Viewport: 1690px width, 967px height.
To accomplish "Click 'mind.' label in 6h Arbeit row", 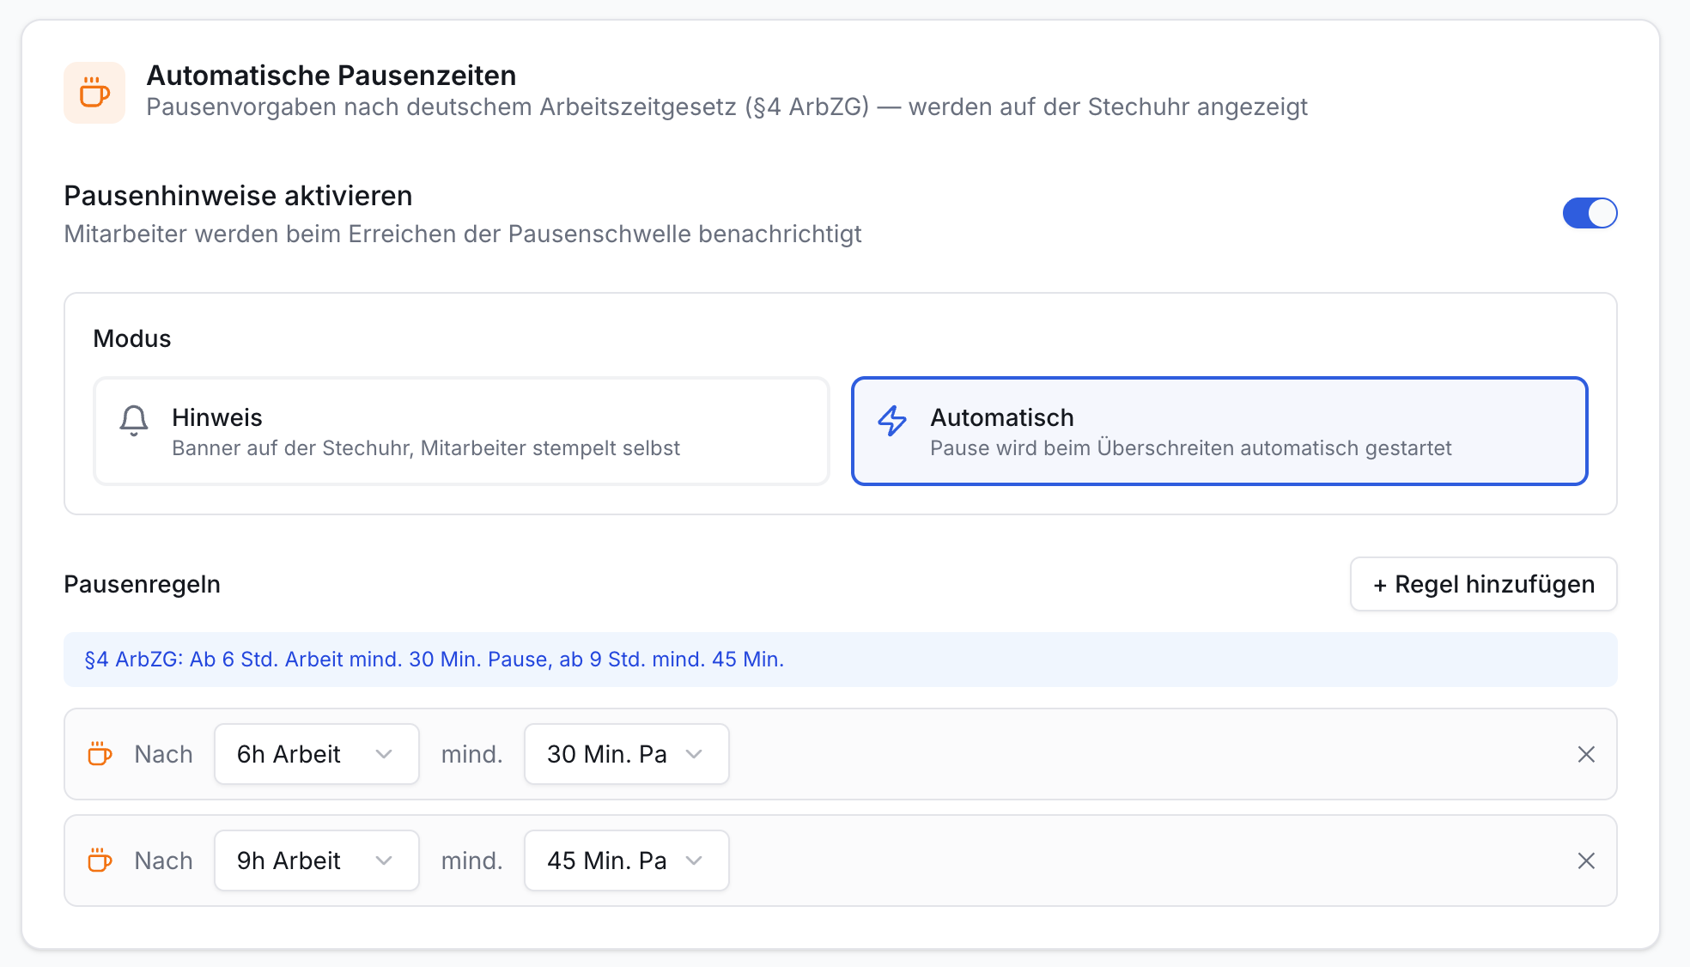I will click(x=472, y=754).
